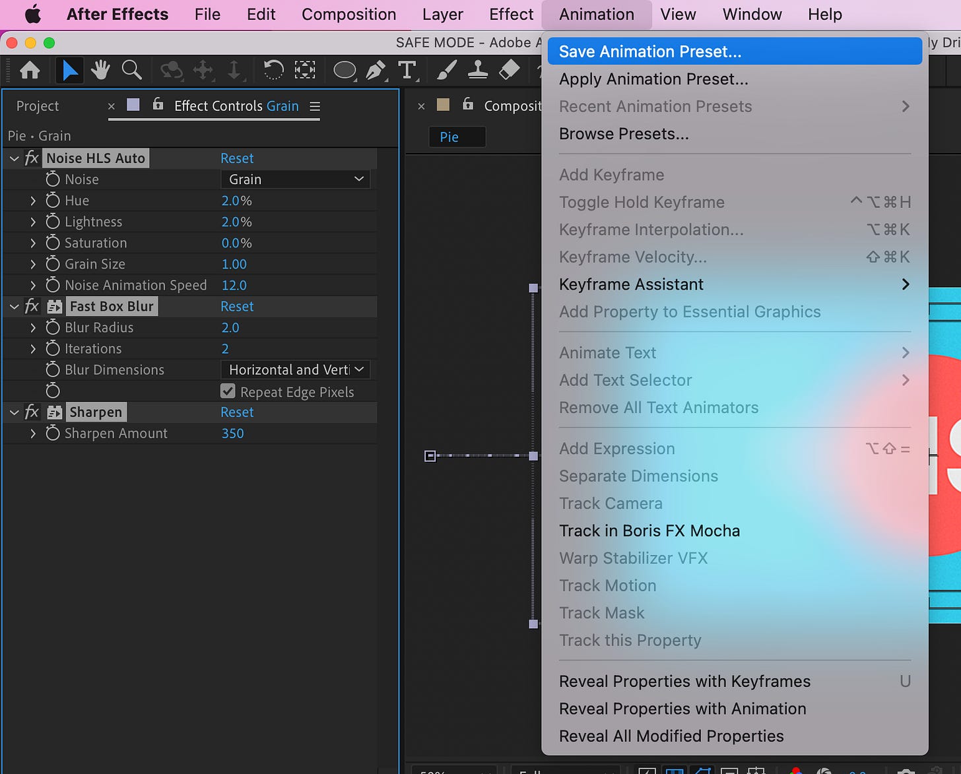961x774 pixels.
Task: Expand the Noise Animation Speed property
Action: [x=33, y=285]
